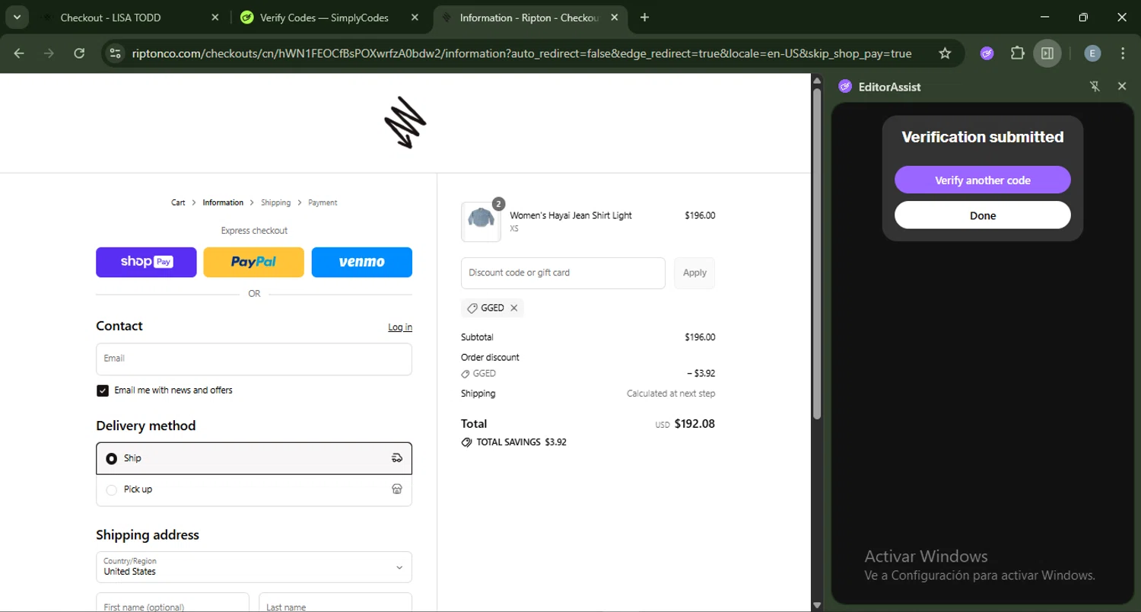Focus the Discount code or gift card field
The height and width of the screenshot is (612, 1141).
point(563,273)
